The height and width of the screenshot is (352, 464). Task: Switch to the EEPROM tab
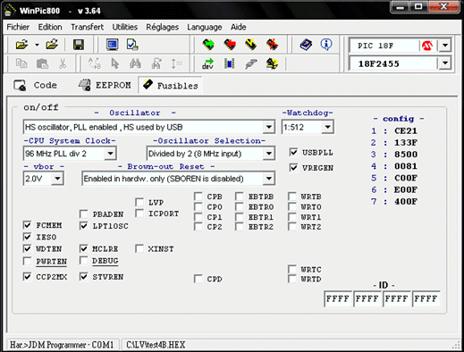(105, 86)
